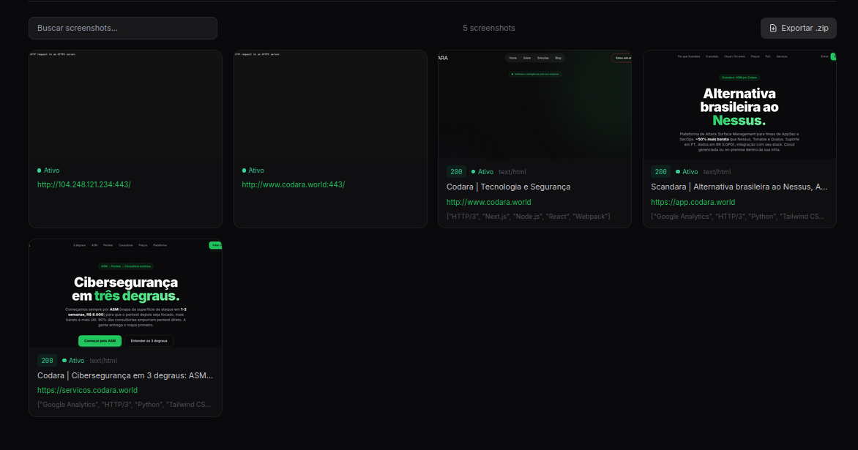Image resolution: width=858 pixels, height=450 pixels.
Task: Click title 'Codara | Cibersegurança em 3 degraus'
Action: click(125, 375)
